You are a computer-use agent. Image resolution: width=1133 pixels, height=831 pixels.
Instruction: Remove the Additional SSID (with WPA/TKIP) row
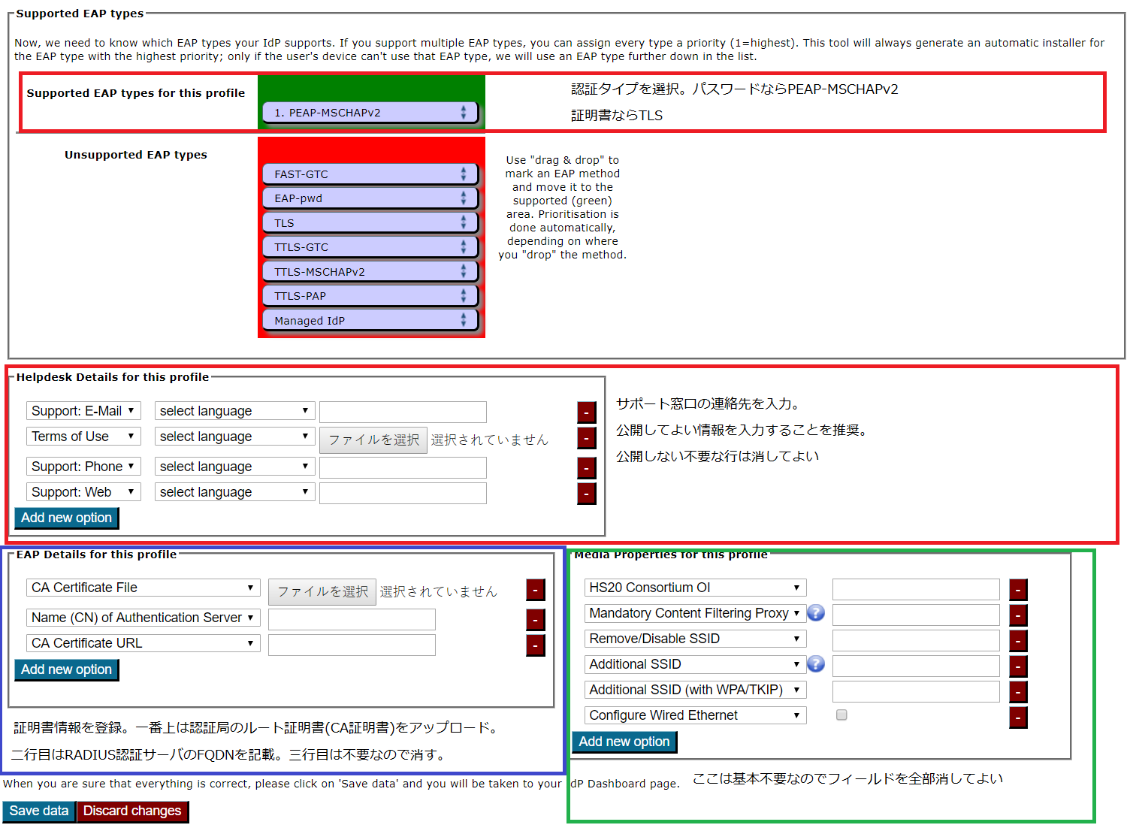coord(1018,692)
